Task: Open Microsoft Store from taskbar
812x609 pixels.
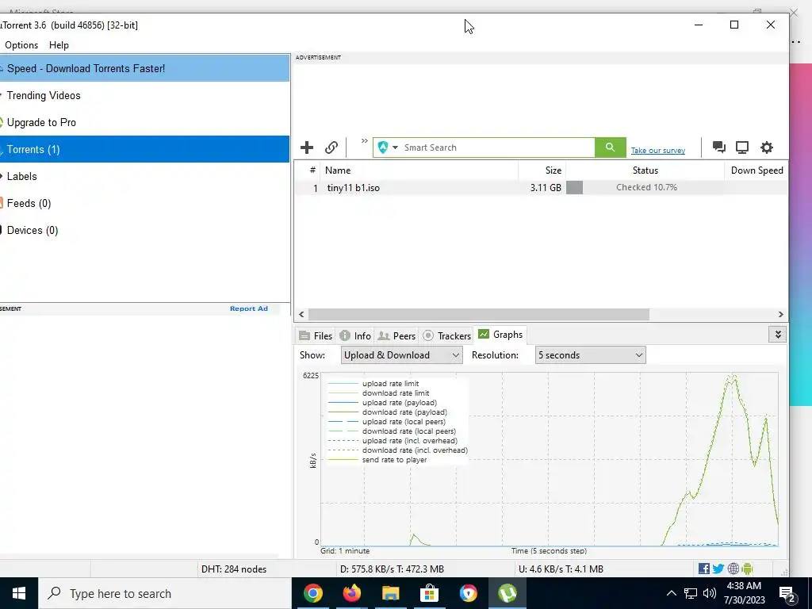Action: tap(429, 593)
